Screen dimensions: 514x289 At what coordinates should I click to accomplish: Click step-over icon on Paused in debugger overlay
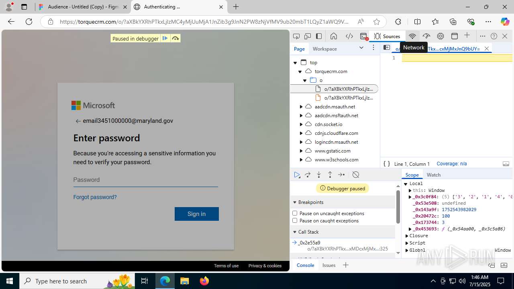click(x=175, y=39)
